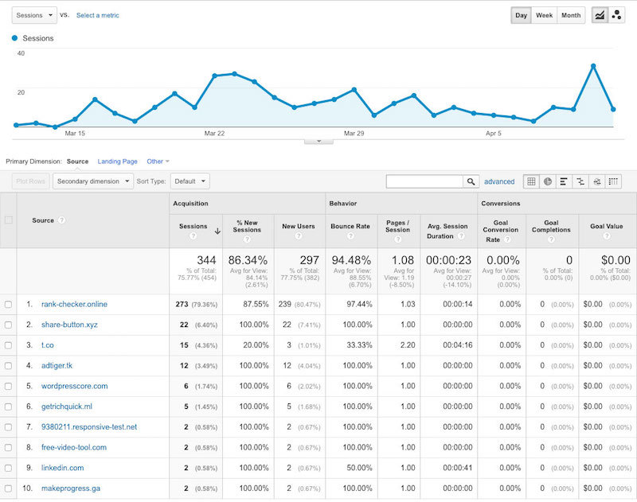Open help tooltip for New Users column

click(298, 235)
